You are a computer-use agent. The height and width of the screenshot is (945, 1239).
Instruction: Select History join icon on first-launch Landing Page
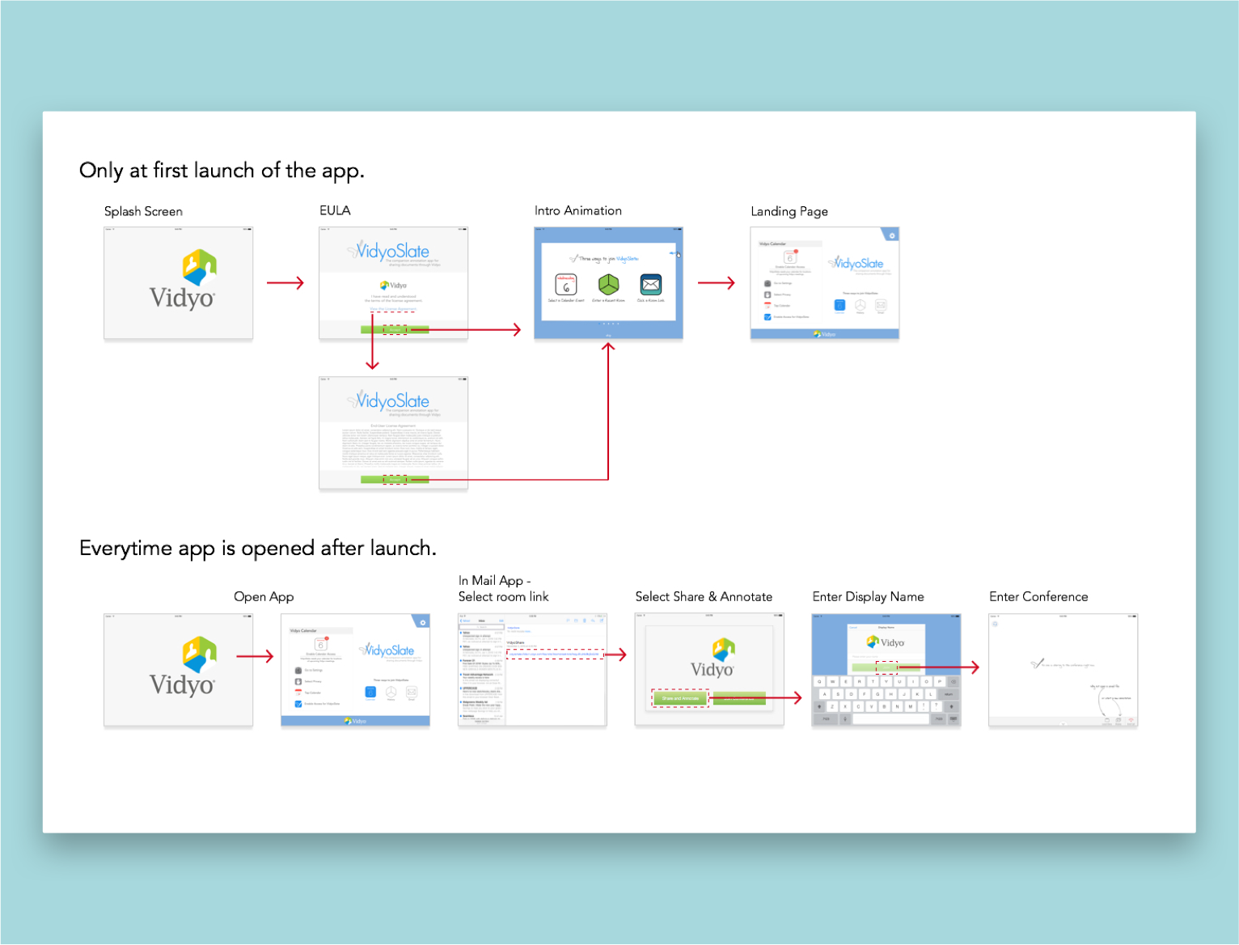pos(860,305)
